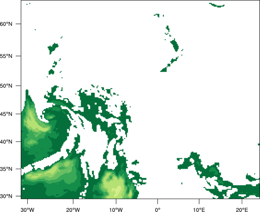Click the 50°N latitude label
The height and width of the screenshot is (212, 260).
point(6,86)
